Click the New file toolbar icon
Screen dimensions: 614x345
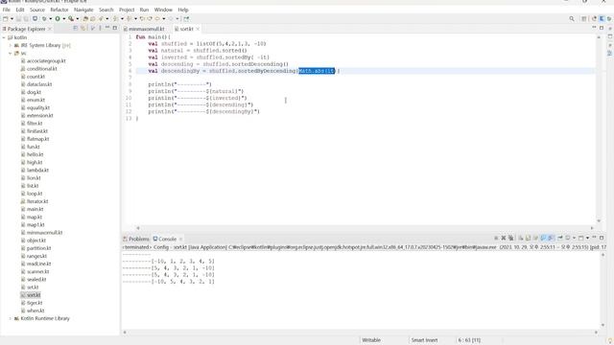point(6,19)
